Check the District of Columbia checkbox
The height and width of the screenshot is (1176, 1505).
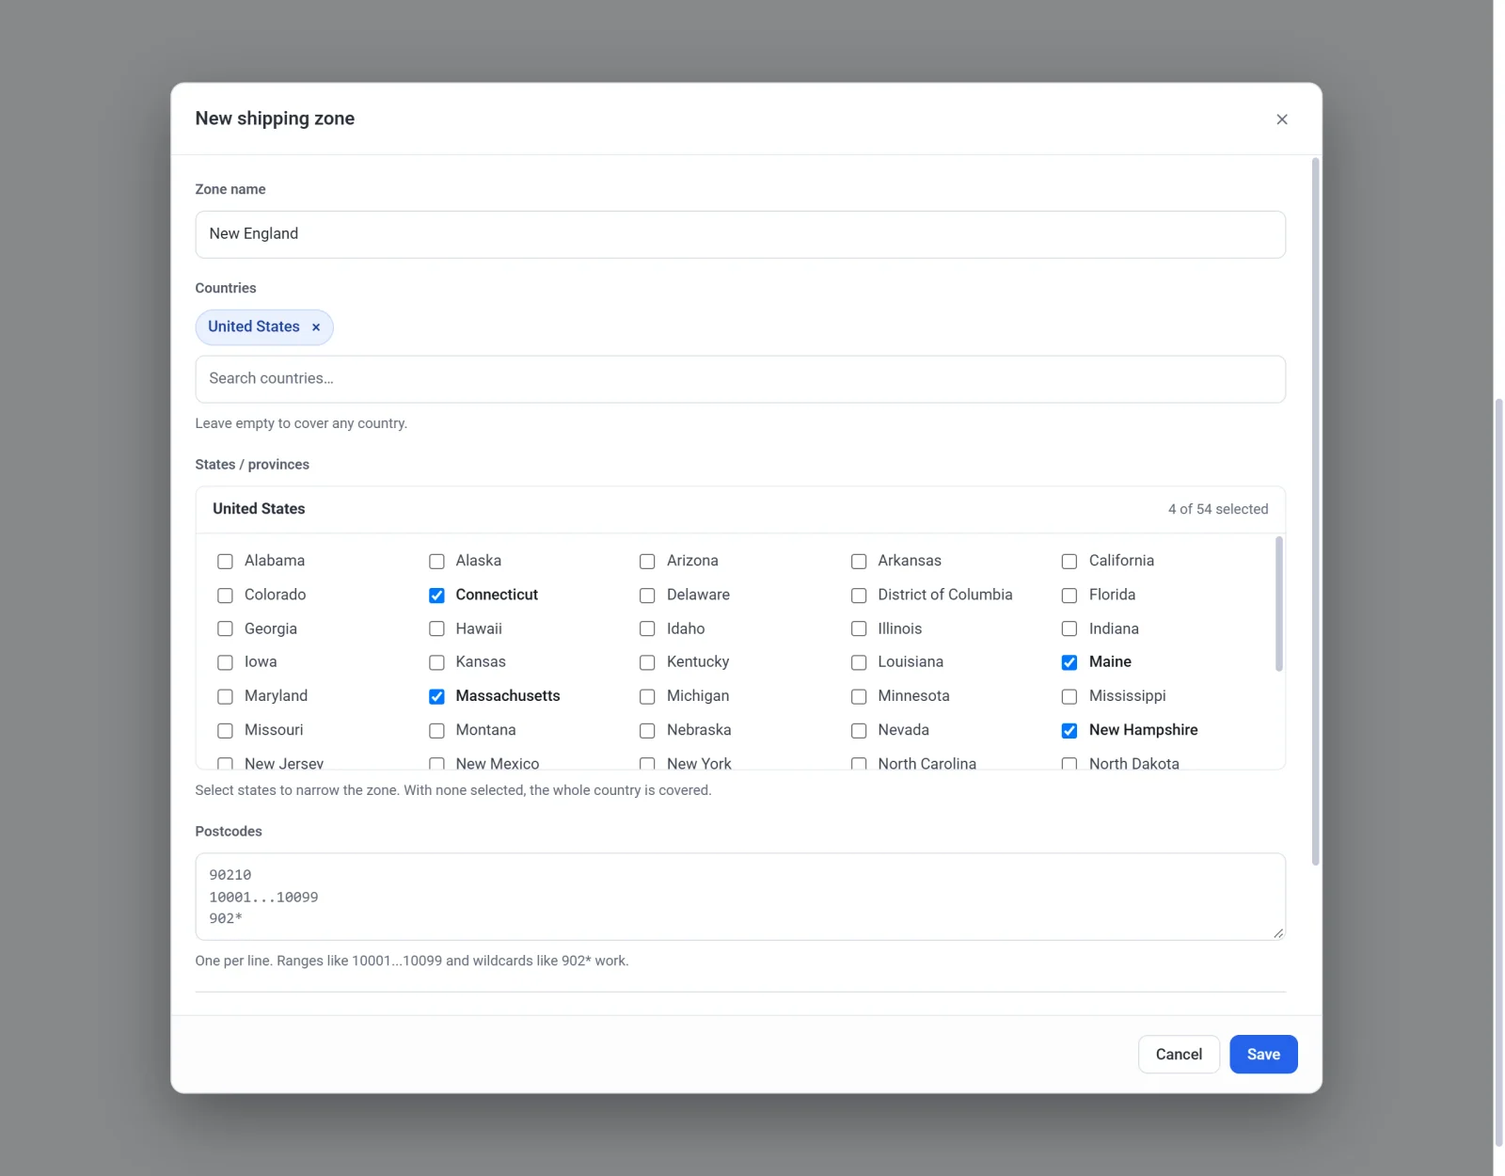(859, 596)
